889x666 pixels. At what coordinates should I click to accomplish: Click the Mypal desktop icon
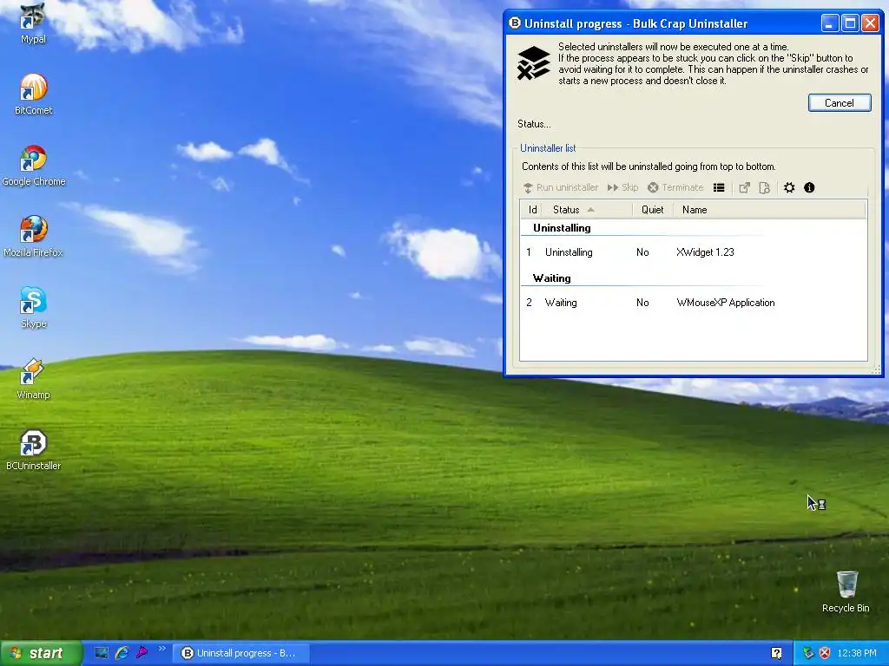click(x=33, y=23)
